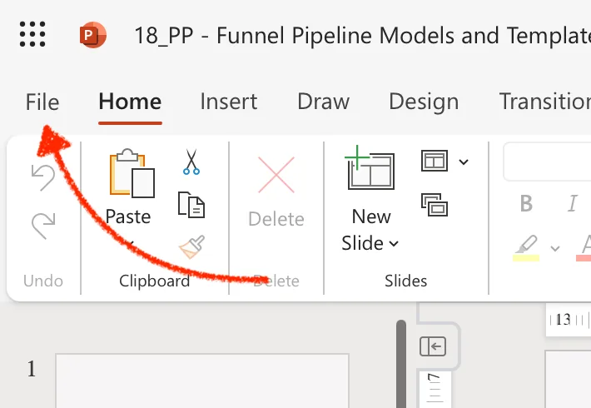Screen dimensions: 591x408
Task: Click the Undo arrow icon
Action: [x=43, y=177]
